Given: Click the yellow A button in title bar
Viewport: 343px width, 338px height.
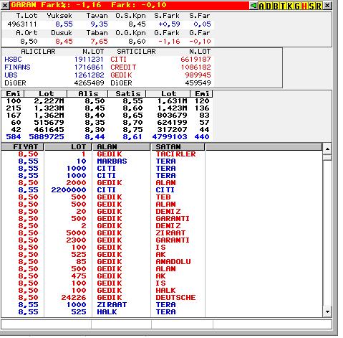Looking at the screenshot, I should pos(261,6).
